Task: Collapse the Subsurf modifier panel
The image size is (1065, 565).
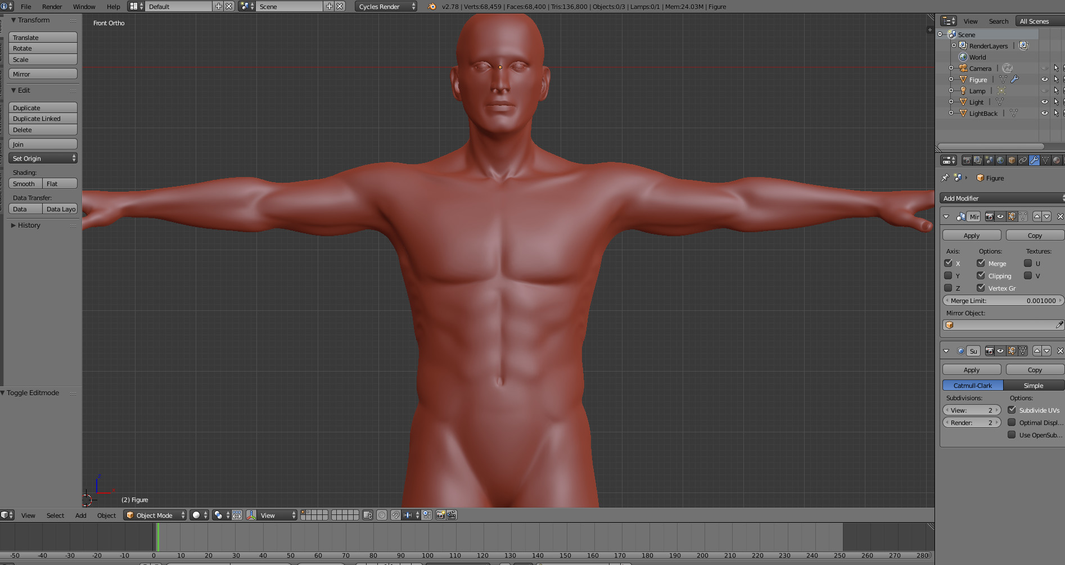Action: click(x=946, y=351)
